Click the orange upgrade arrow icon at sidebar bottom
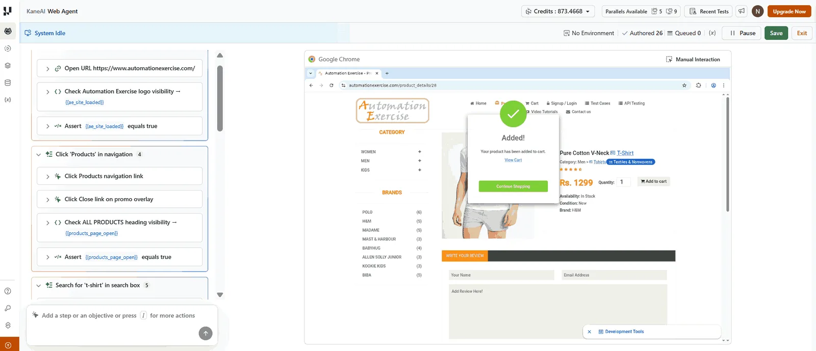The height and width of the screenshot is (351, 816). click(x=8, y=345)
